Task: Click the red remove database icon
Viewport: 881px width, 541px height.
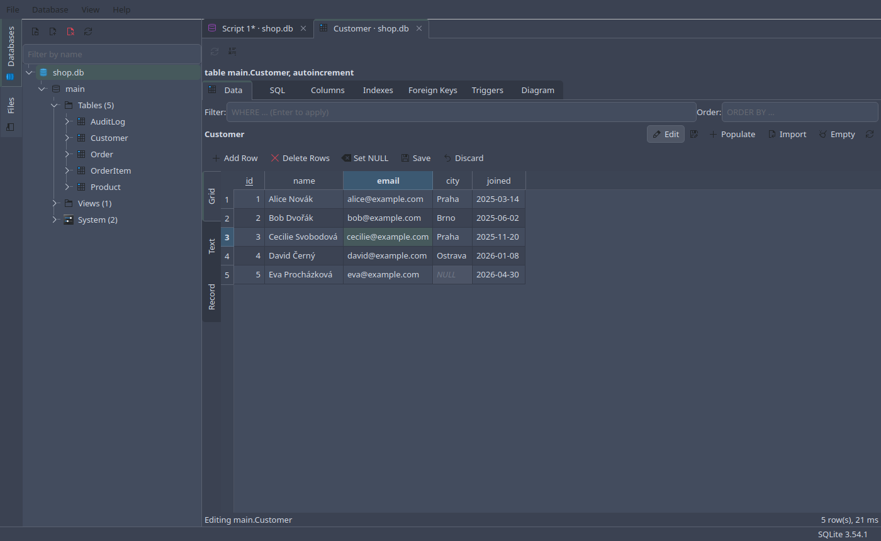Action: [70, 31]
